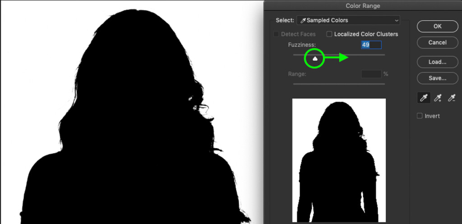Enable the Localized Color Clusters checkbox
The width and height of the screenshot is (462, 224).
click(x=329, y=34)
